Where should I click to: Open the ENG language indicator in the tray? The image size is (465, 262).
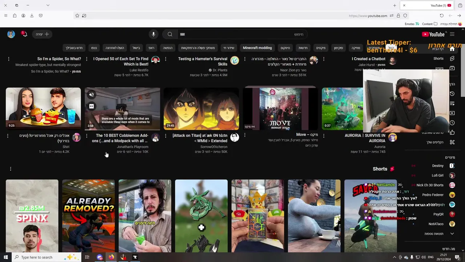pos(430,257)
